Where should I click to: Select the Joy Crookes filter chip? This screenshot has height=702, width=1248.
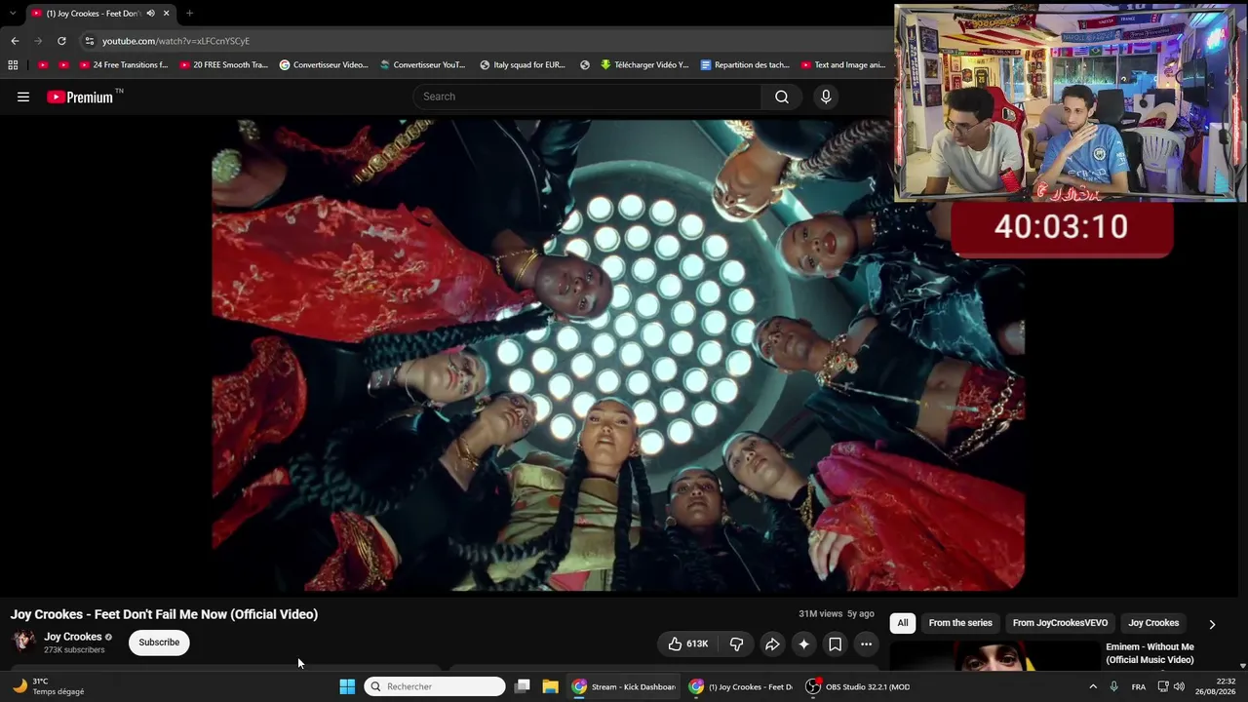pos(1153,623)
